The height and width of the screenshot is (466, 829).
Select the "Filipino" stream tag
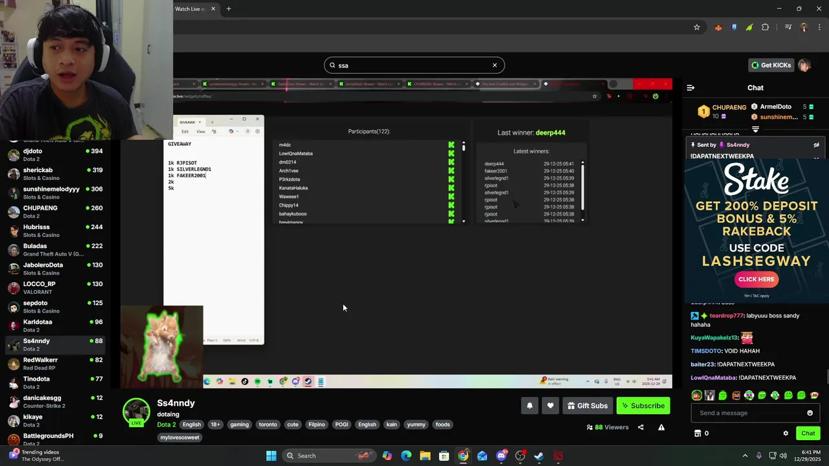pos(317,425)
